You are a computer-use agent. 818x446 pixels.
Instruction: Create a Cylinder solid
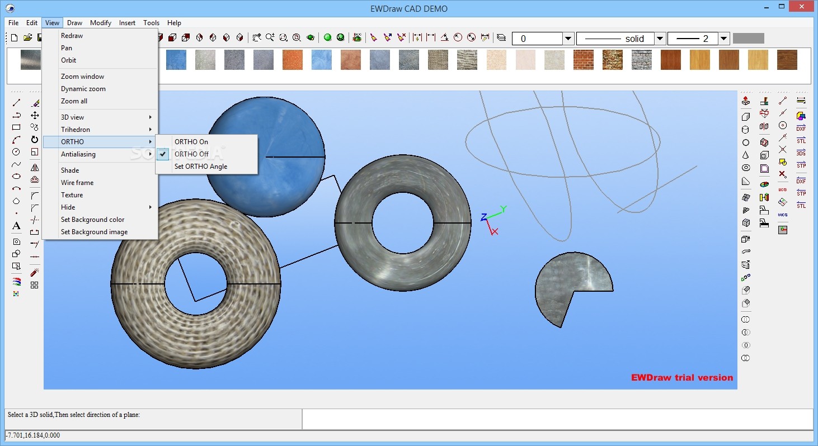[x=746, y=130]
